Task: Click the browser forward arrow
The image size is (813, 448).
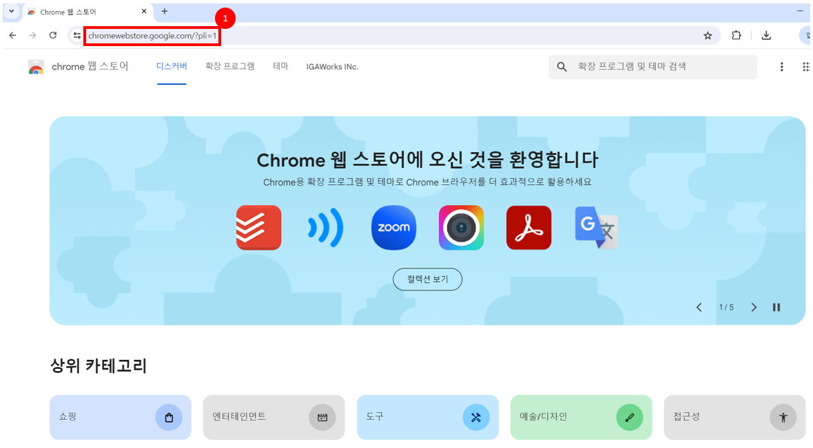Action: pyautogui.click(x=32, y=35)
